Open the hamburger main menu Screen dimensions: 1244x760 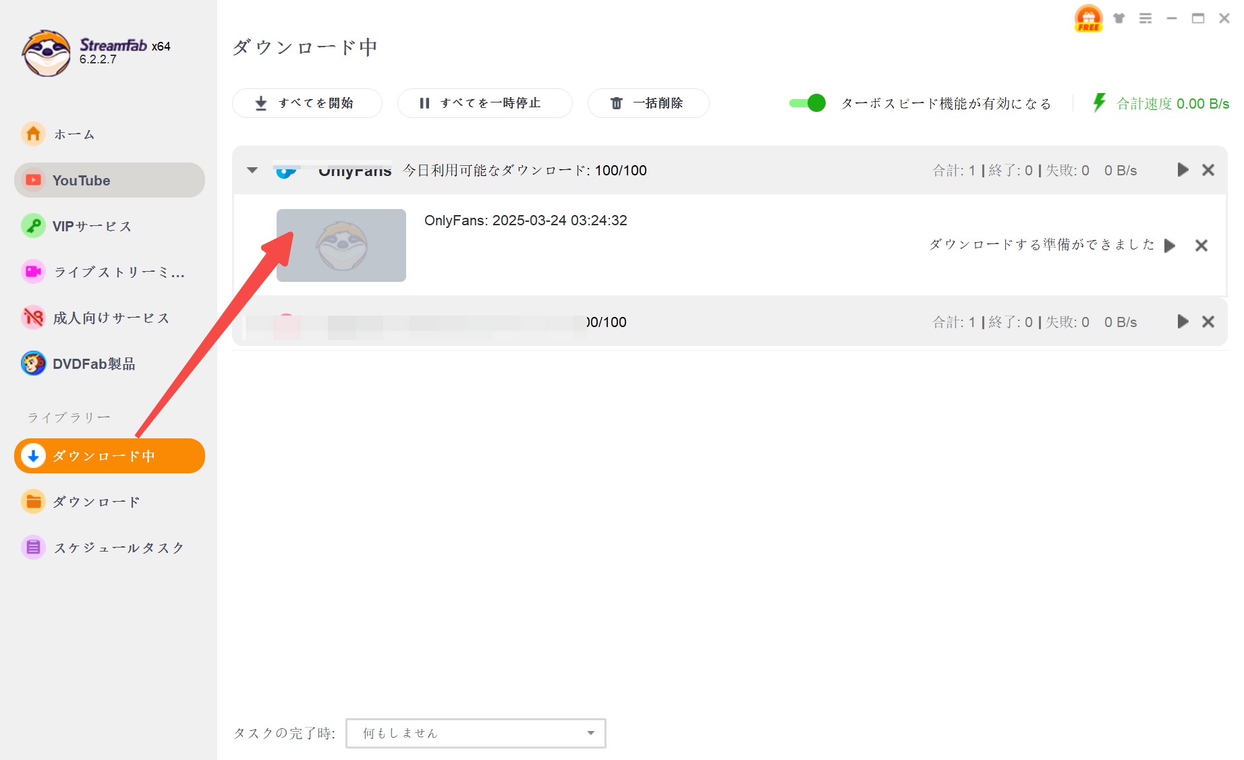(1146, 18)
